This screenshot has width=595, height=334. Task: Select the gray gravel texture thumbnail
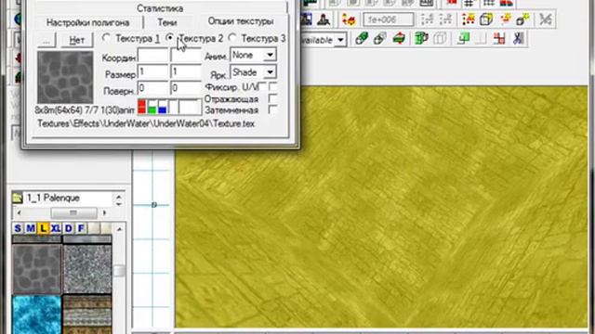(87, 268)
